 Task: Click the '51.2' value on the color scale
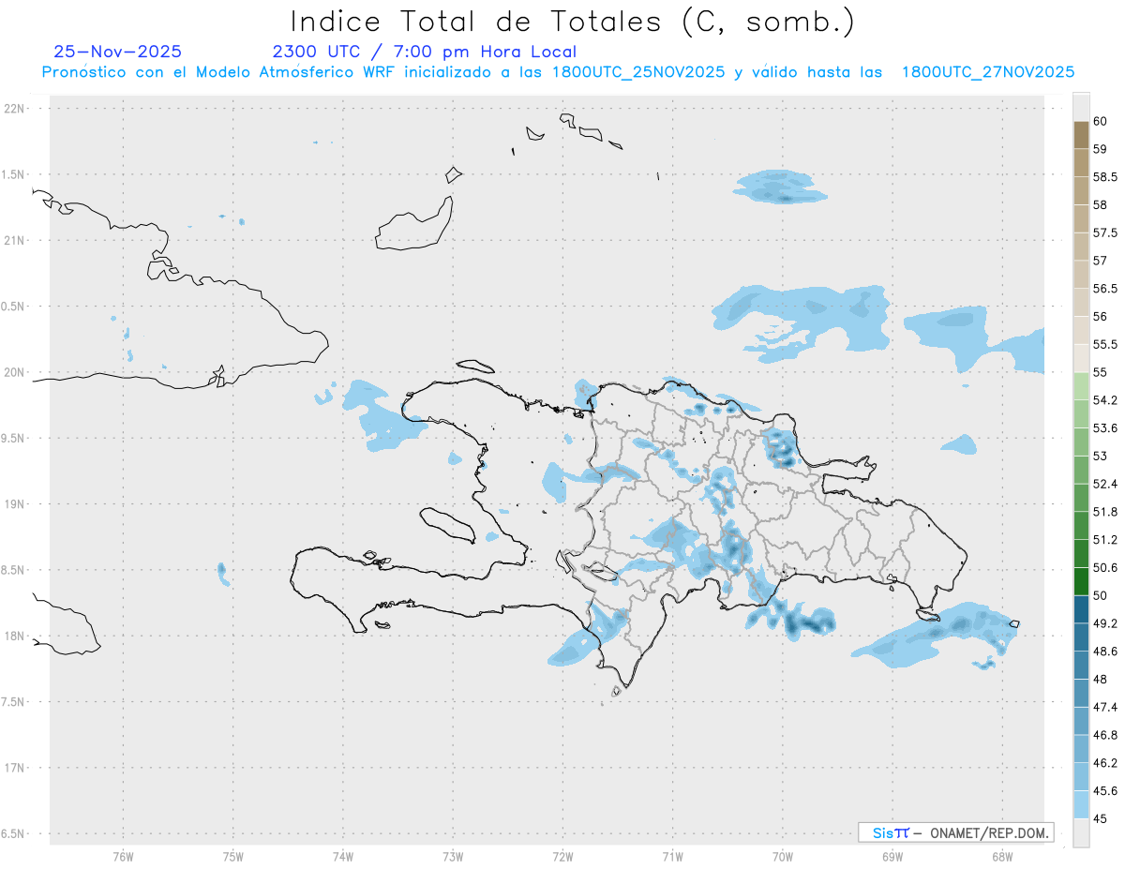click(1105, 540)
